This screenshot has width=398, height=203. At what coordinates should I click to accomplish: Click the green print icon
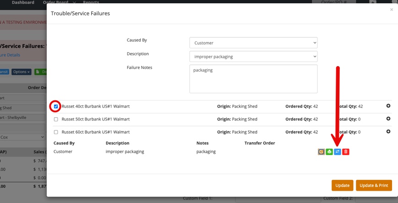[329, 151]
